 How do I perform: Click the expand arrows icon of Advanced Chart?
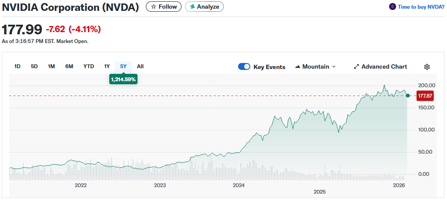coord(356,67)
